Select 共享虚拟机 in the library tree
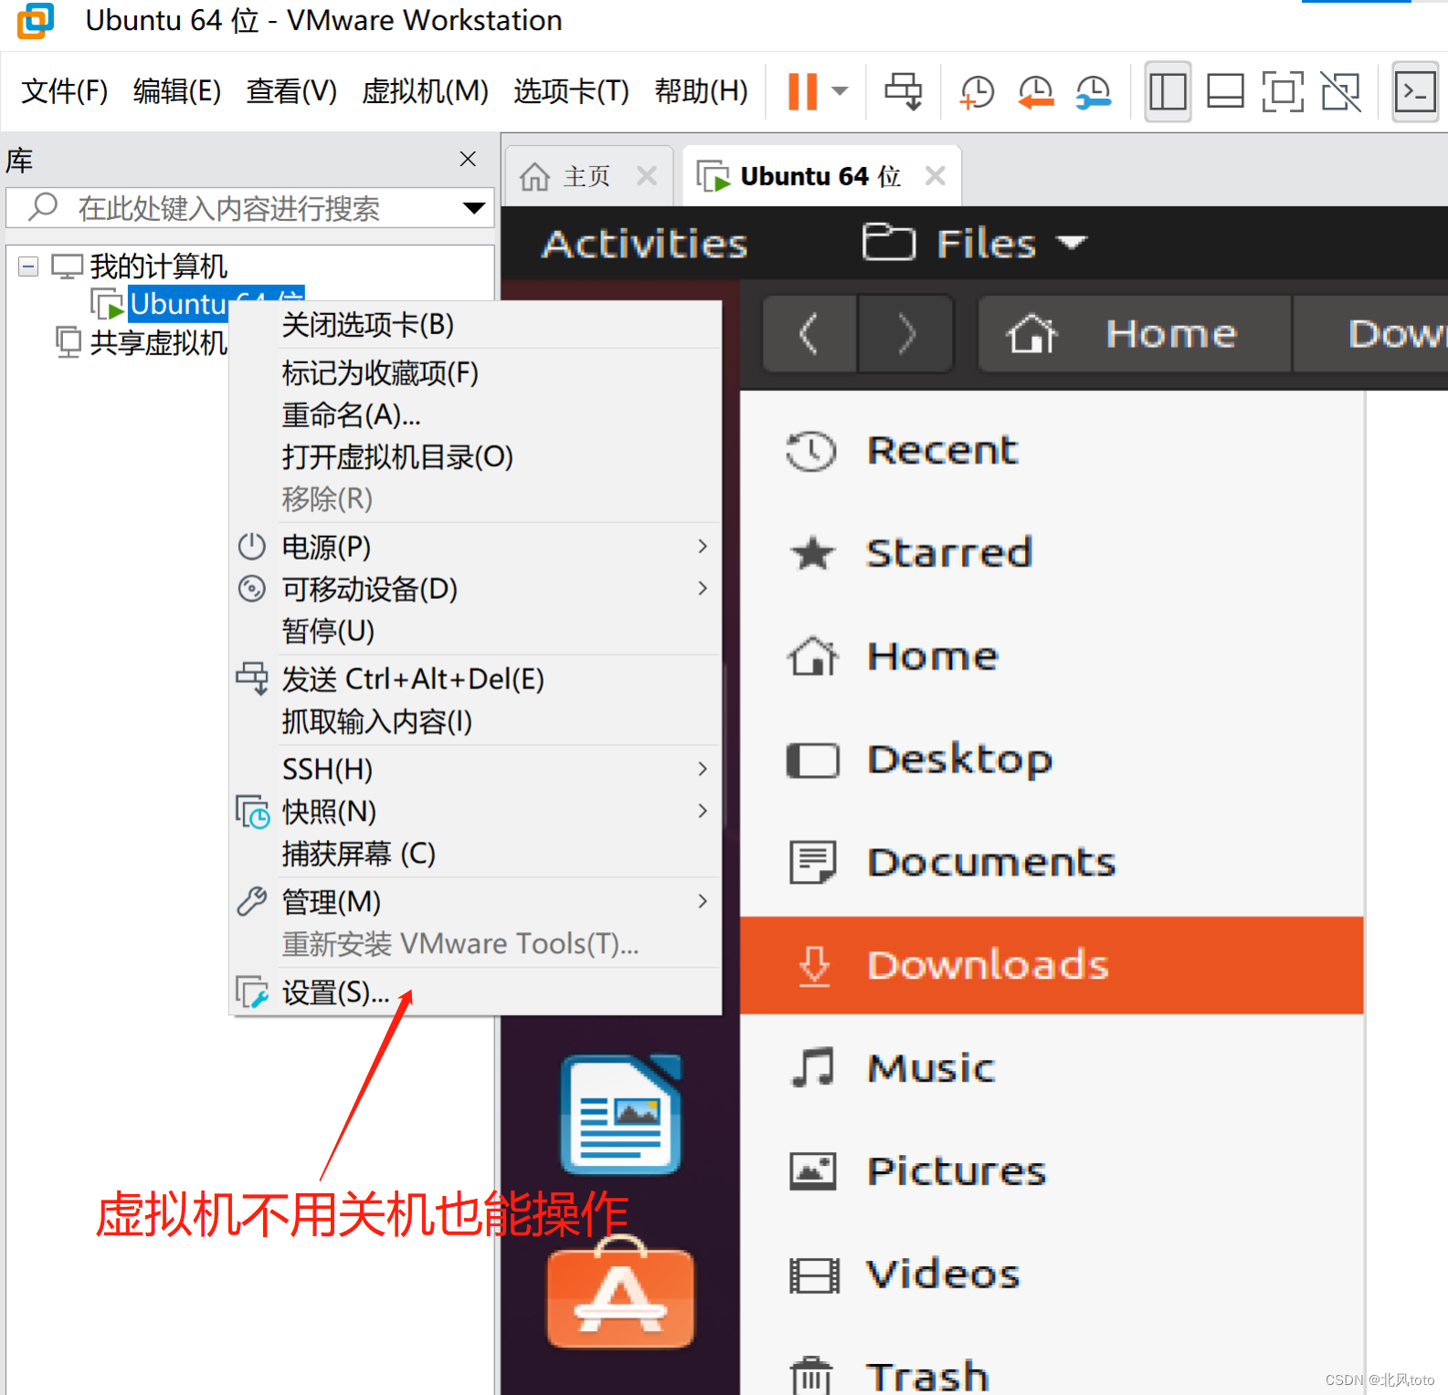1448x1395 pixels. [x=158, y=342]
